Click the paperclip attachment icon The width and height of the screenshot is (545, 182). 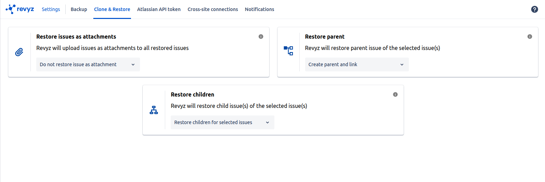click(x=19, y=52)
